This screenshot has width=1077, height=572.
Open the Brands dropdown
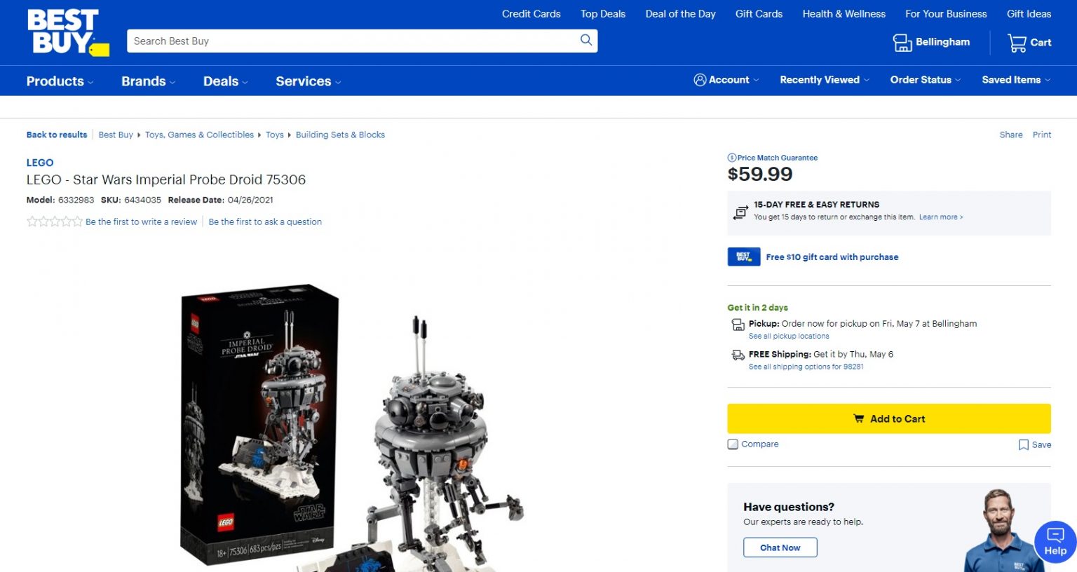(x=148, y=81)
